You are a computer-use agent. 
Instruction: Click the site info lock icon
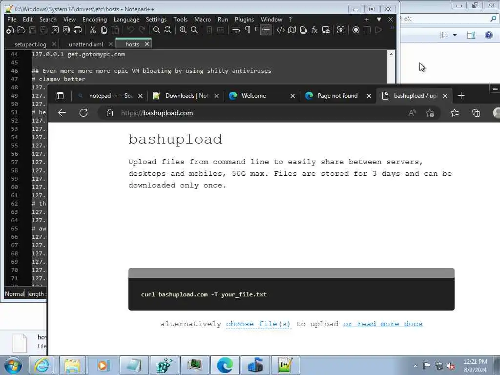point(110,113)
